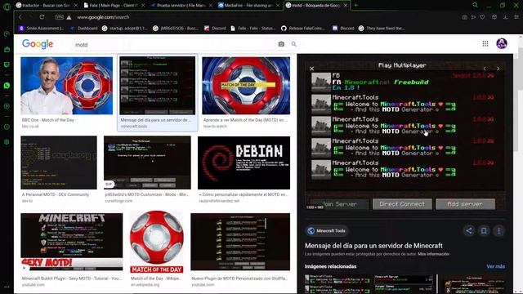
Task: Switch to the "Prueba servidor | File Man" tab
Action: (x=181, y=6)
